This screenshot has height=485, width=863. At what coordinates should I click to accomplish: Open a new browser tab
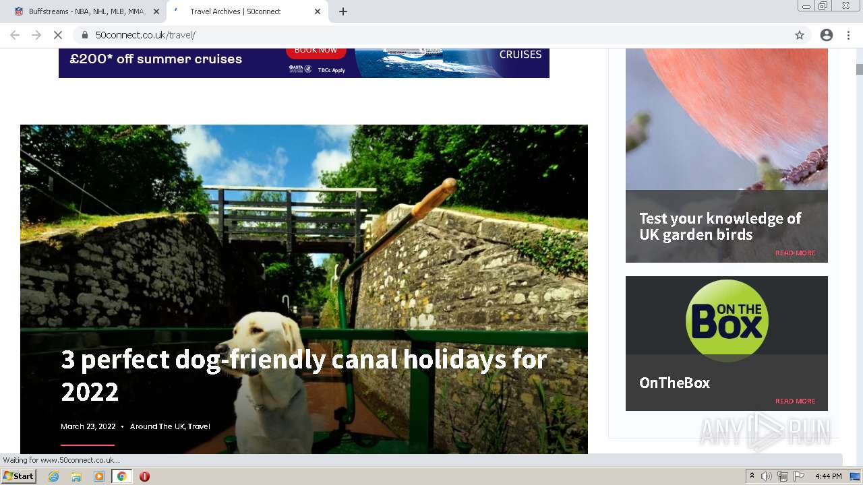point(343,11)
